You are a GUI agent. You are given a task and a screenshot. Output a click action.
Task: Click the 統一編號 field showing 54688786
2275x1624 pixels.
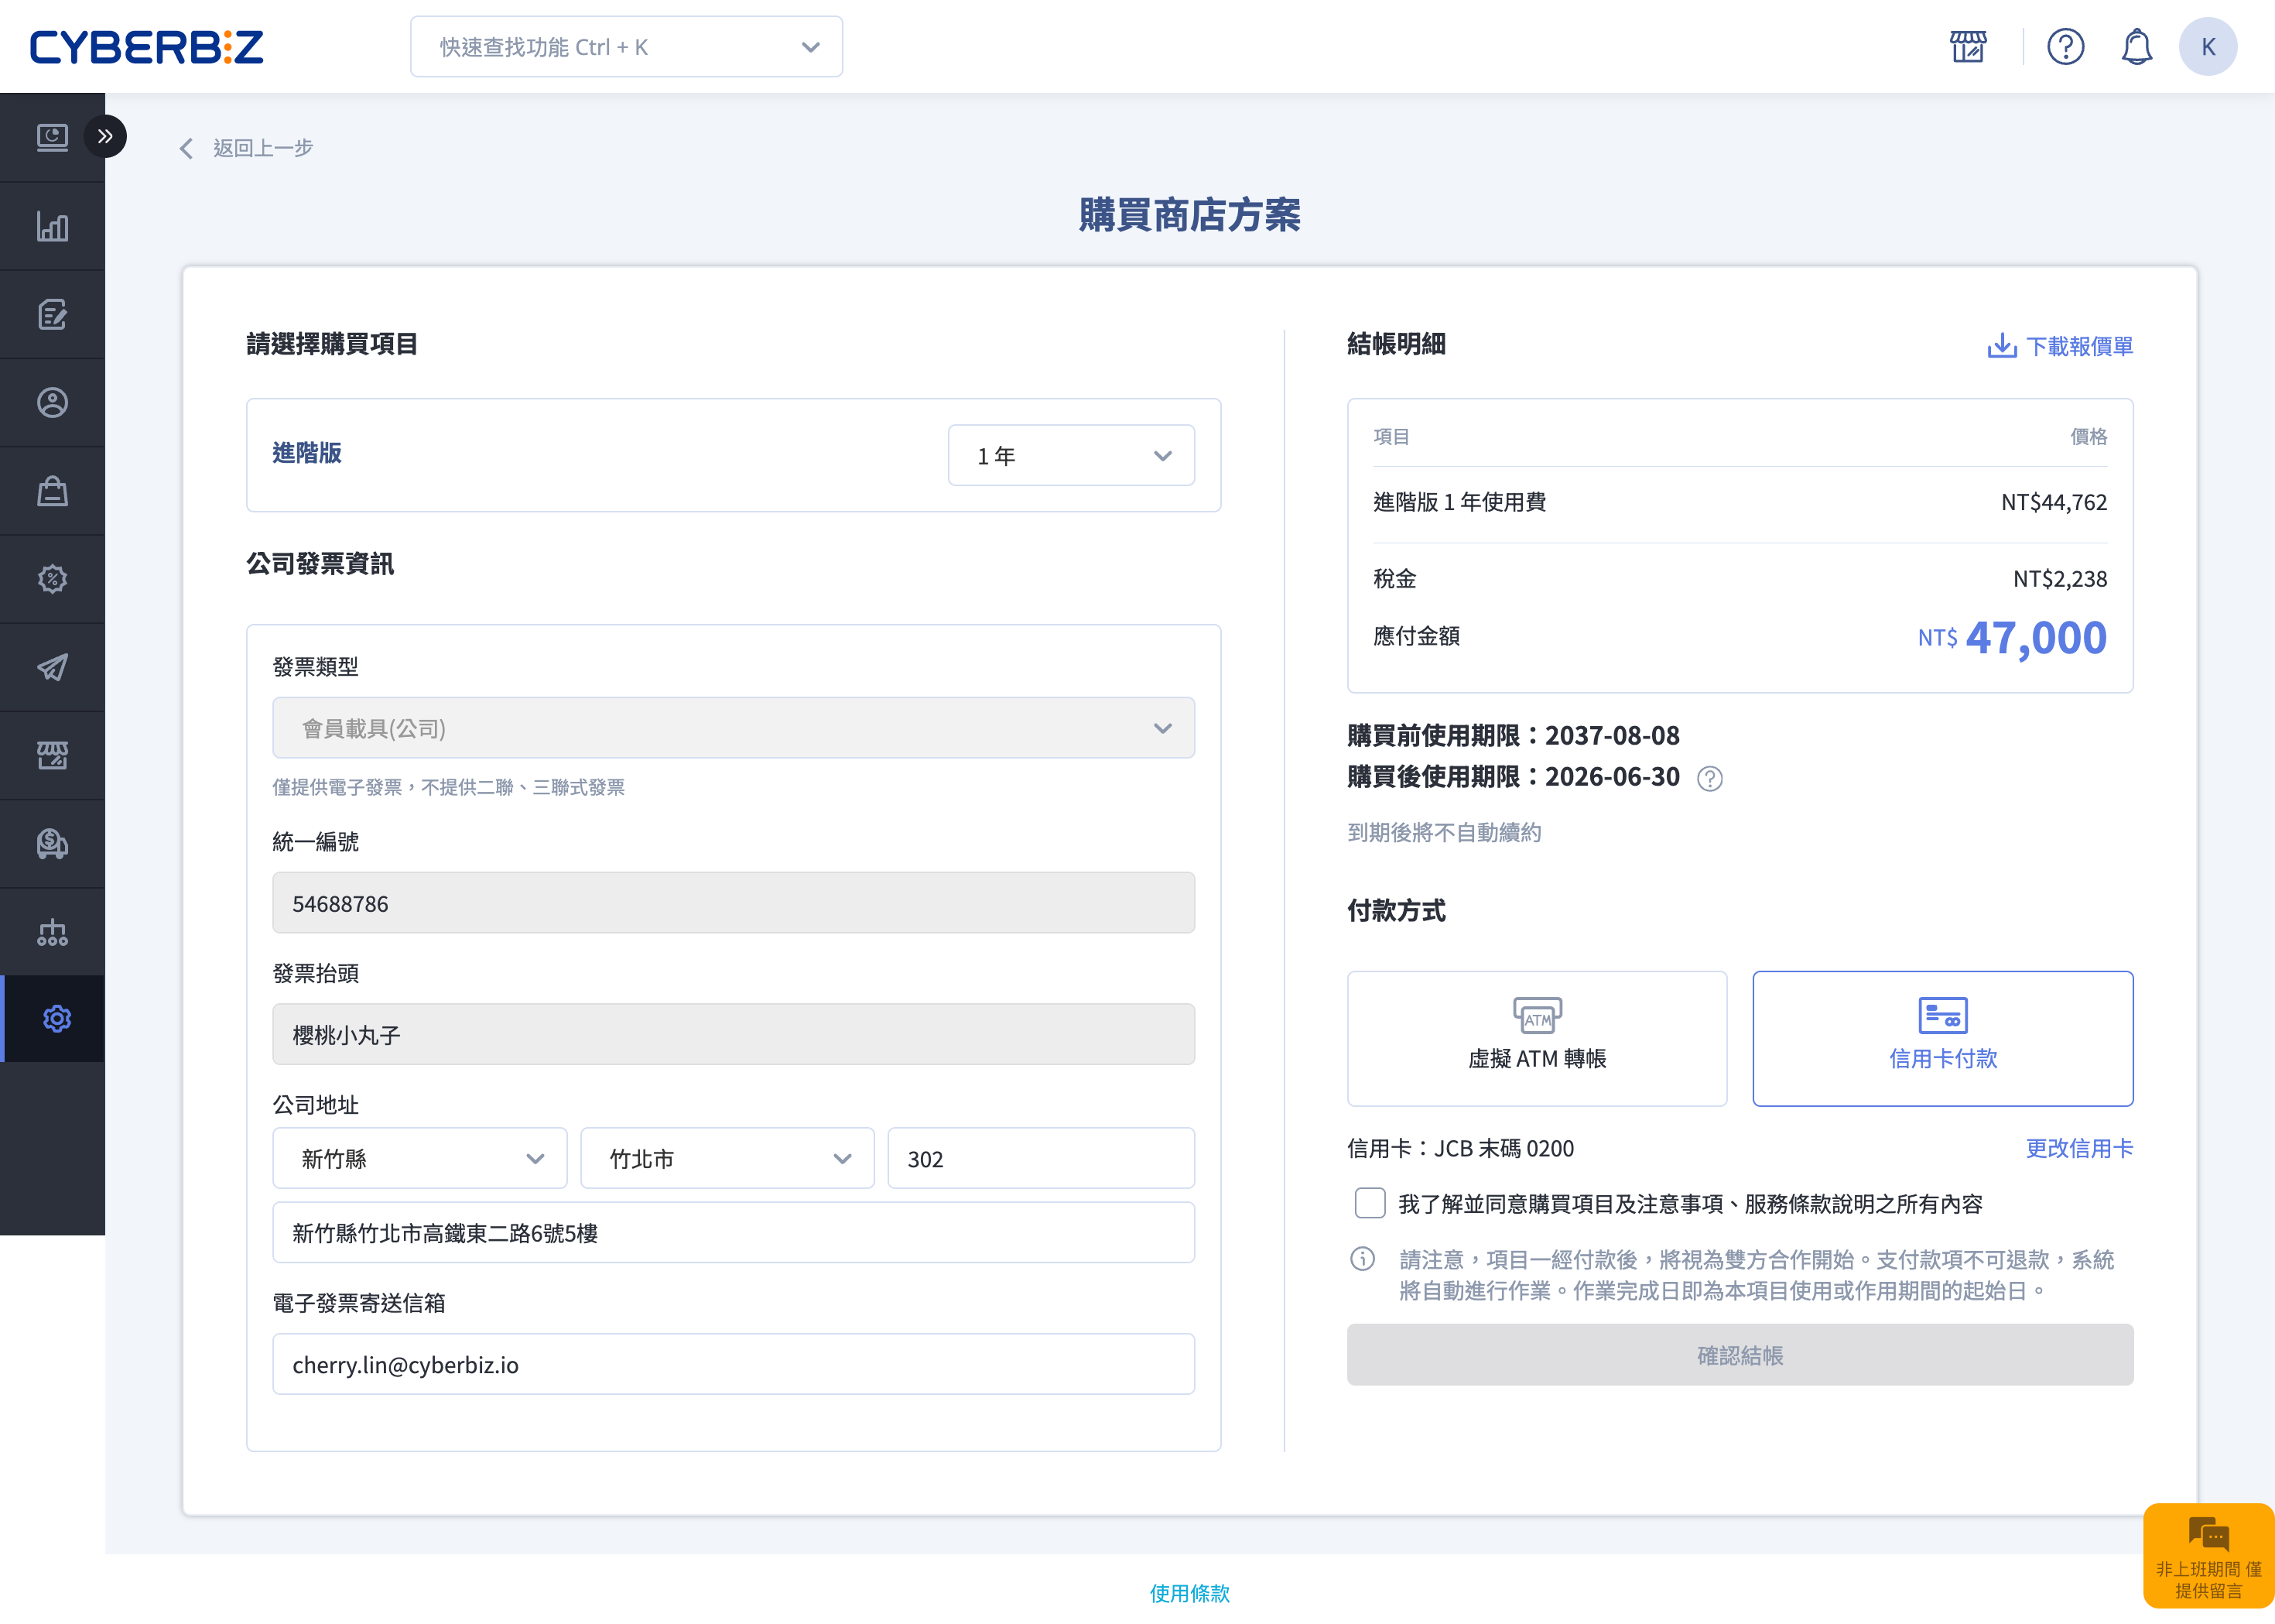pyautogui.click(x=733, y=903)
